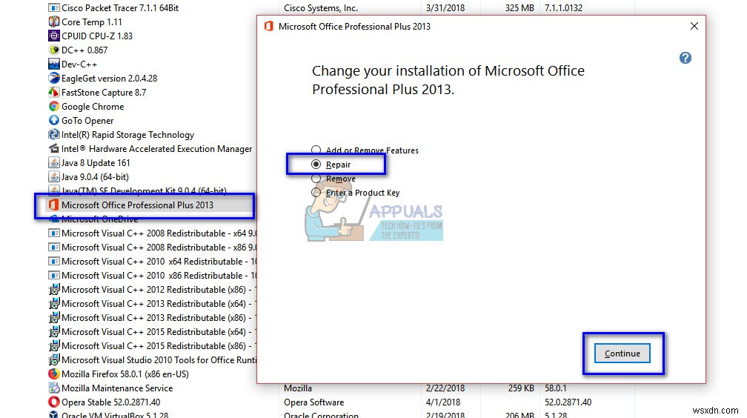747x418 pixels.
Task: Click the Opera Software publisher cell
Action: coord(313,402)
